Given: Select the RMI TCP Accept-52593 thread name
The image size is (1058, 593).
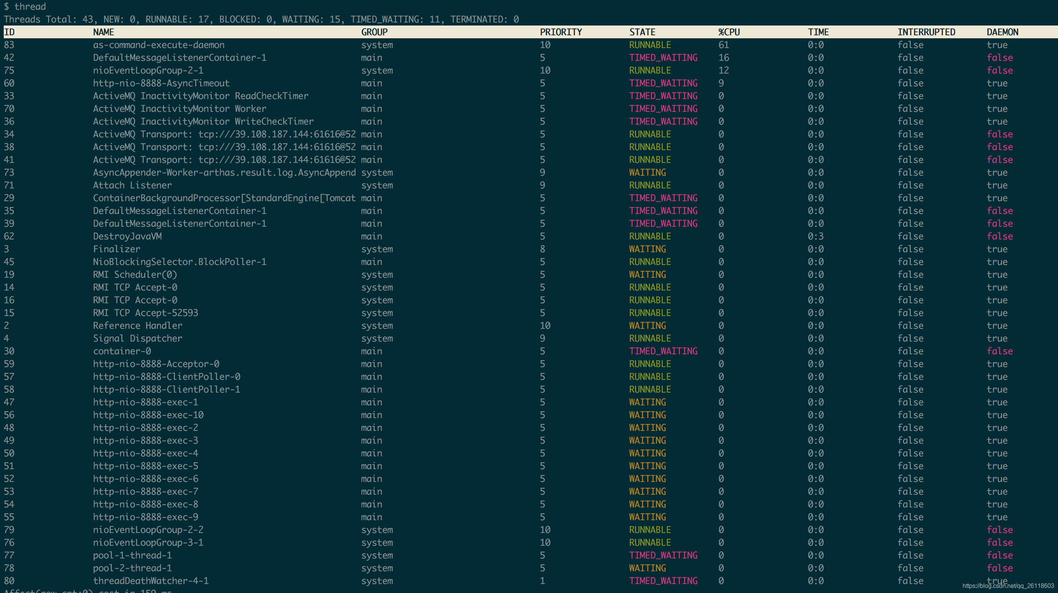Looking at the screenshot, I should coord(145,313).
